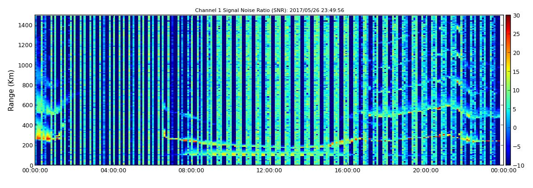Click the 1400 range tick label
Viewport: 533px width, 188px height.
[26, 25]
